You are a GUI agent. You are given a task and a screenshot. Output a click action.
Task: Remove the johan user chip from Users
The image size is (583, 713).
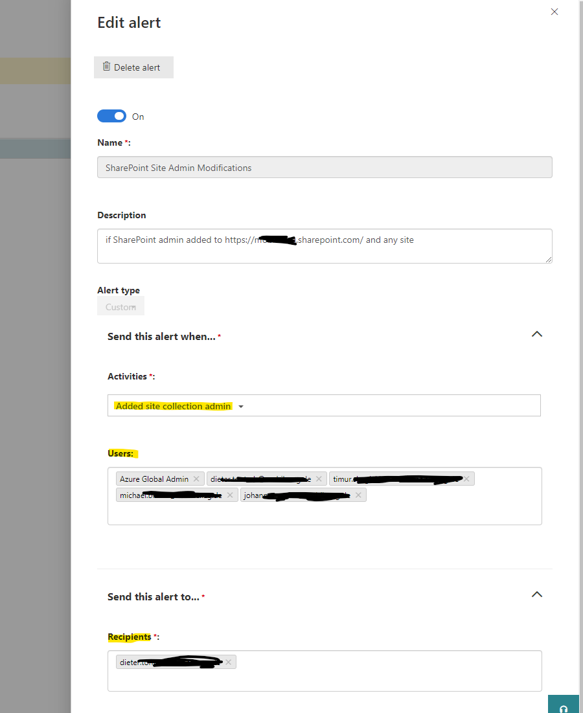tap(358, 495)
